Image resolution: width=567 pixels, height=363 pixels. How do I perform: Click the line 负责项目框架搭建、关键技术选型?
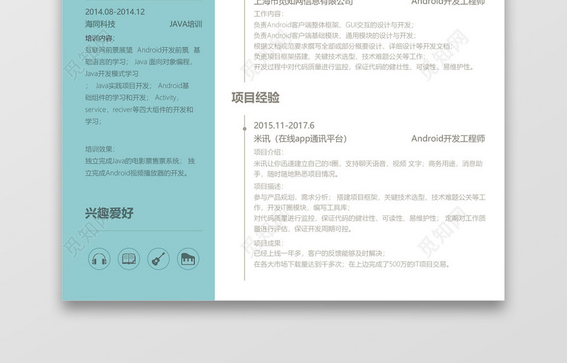(340, 57)
